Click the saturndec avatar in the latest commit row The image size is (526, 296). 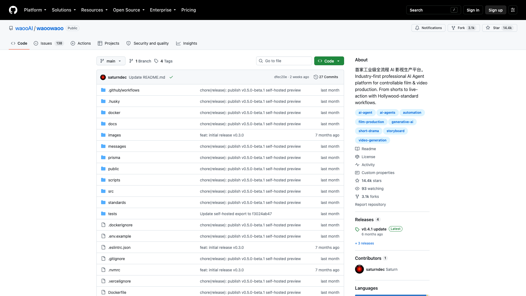click(103, 77)
